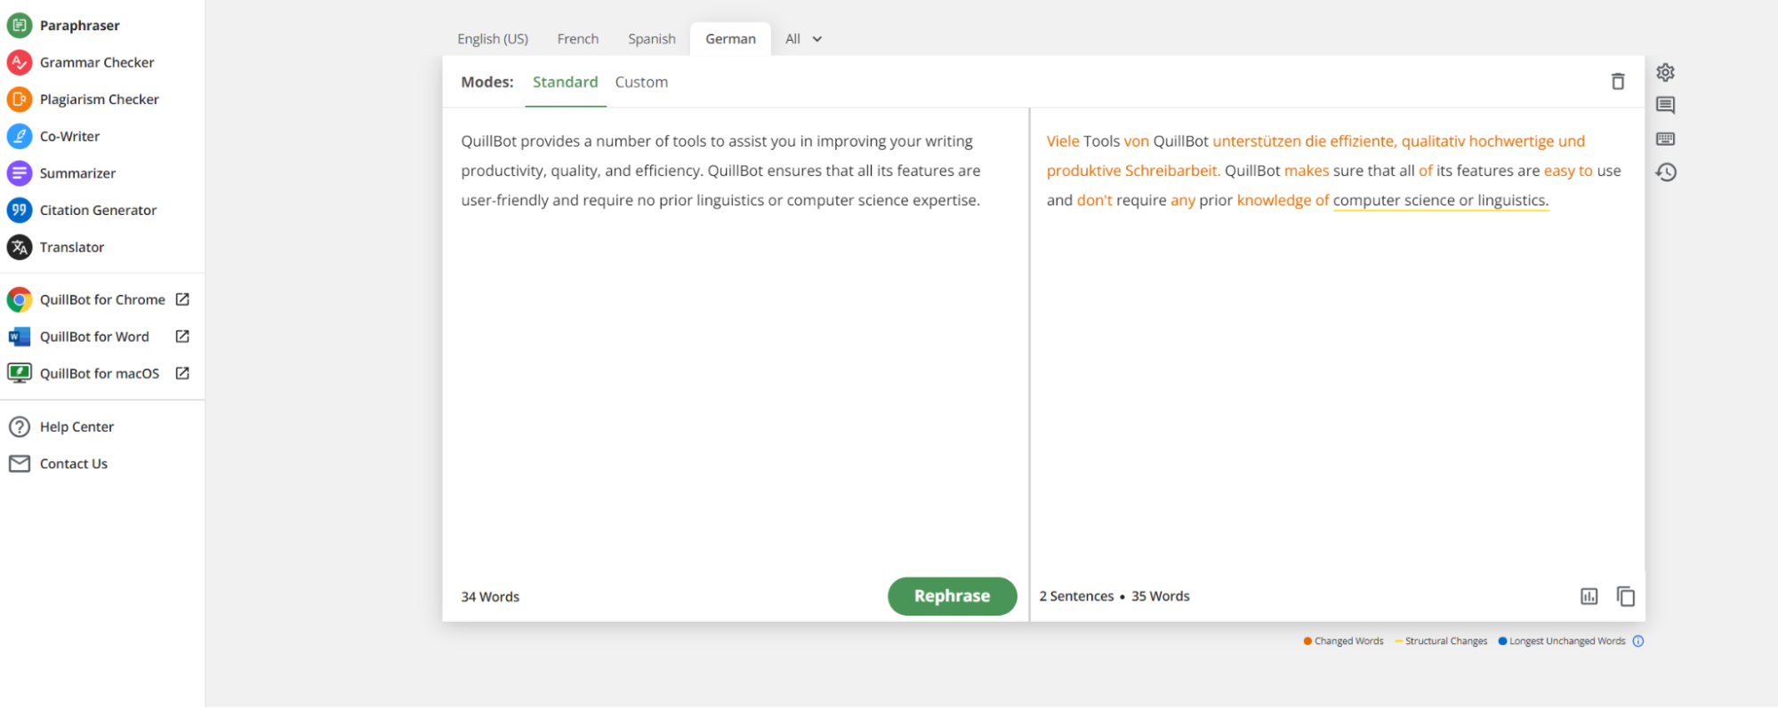Click the Contact Us envelope icon
The width and height of the screenshot is (1778, 708).
pos(20,464)
